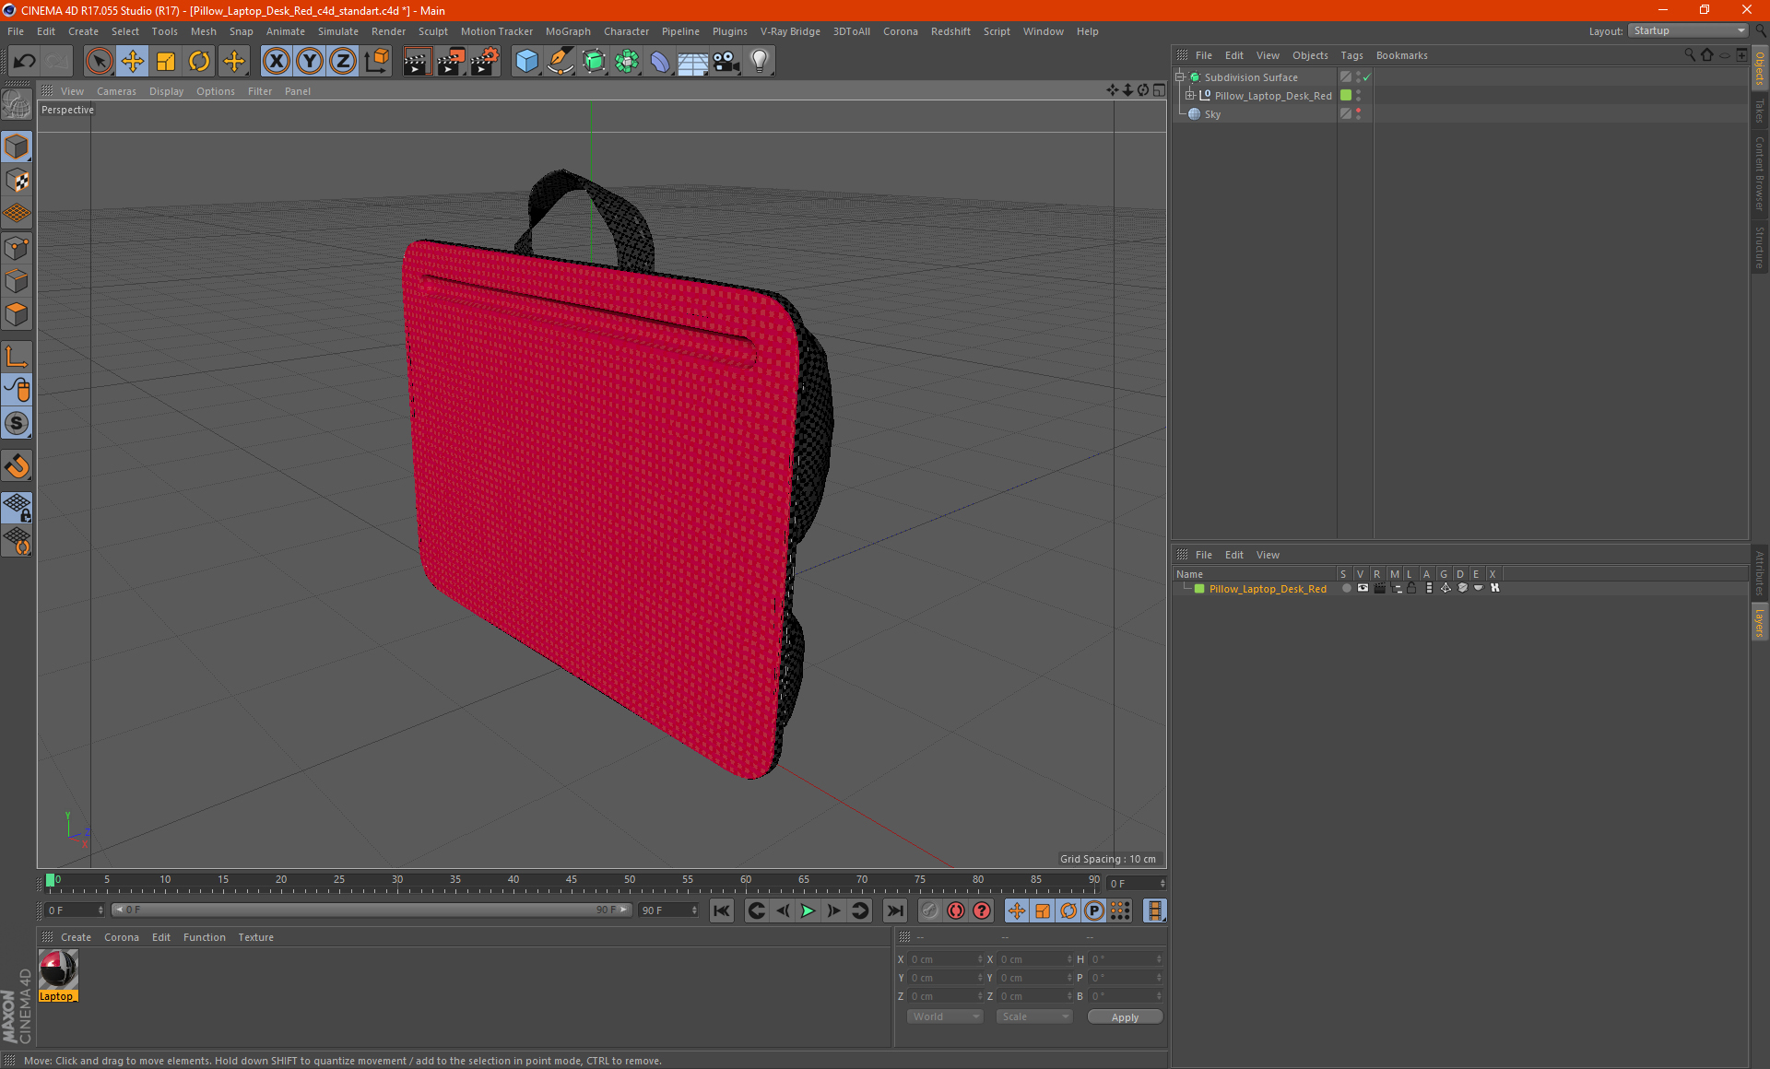Toggle Subdivision Surface green enable checkmark
The width and height of the screenshot is (1770, 1069).
[1367, 77]
